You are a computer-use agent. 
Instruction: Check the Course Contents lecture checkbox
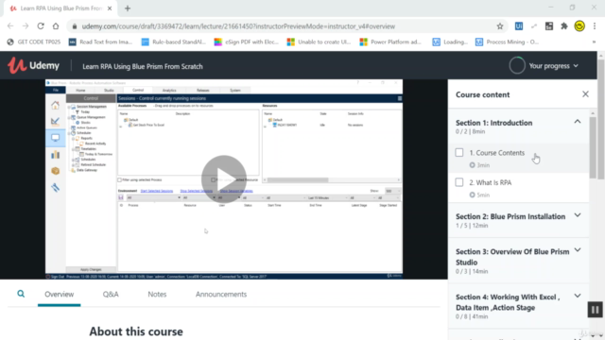[459, 153]
